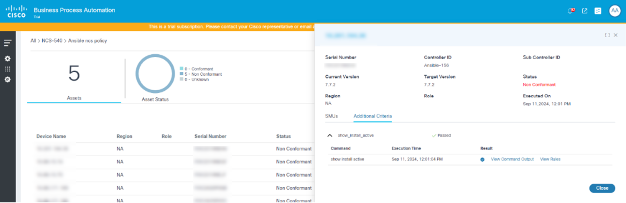
Task: Open the lower gear icon in sidebar
Action: [x=8, y=80]
